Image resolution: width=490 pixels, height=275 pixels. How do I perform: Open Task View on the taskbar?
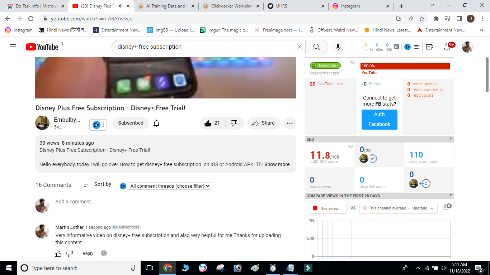149,268
